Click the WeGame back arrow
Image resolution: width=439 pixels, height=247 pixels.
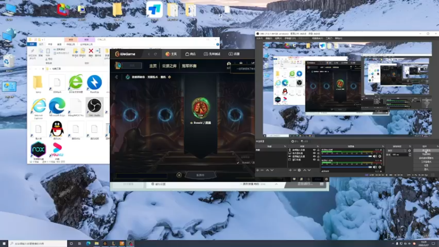149,54
